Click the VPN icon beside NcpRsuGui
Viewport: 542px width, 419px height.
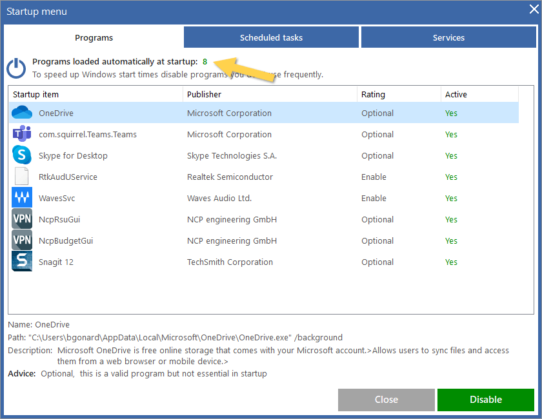(22, 219)
